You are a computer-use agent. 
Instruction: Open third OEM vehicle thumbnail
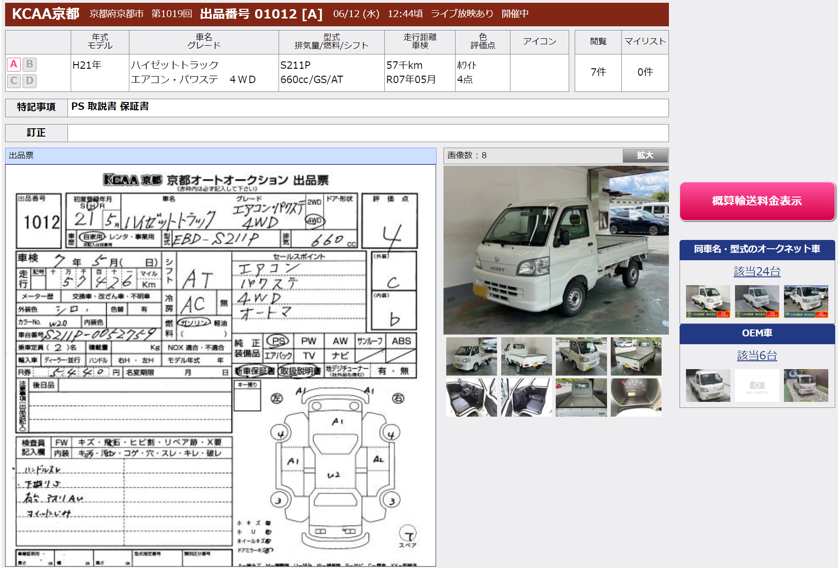[x=806, y=385]
